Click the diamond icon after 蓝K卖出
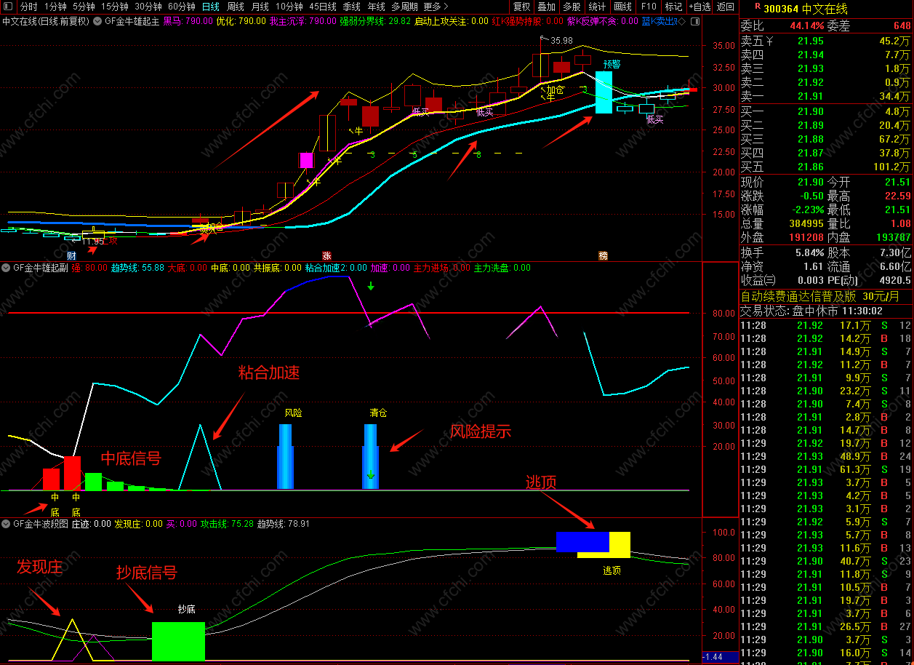Screen dimensions: 914x665 pos(681,21)
